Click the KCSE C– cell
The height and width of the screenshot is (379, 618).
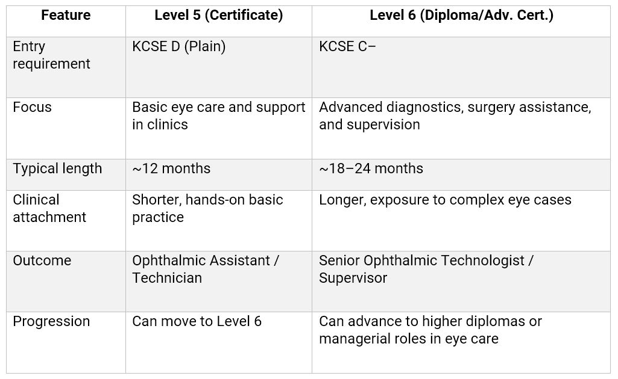click(x=348, y=47)
